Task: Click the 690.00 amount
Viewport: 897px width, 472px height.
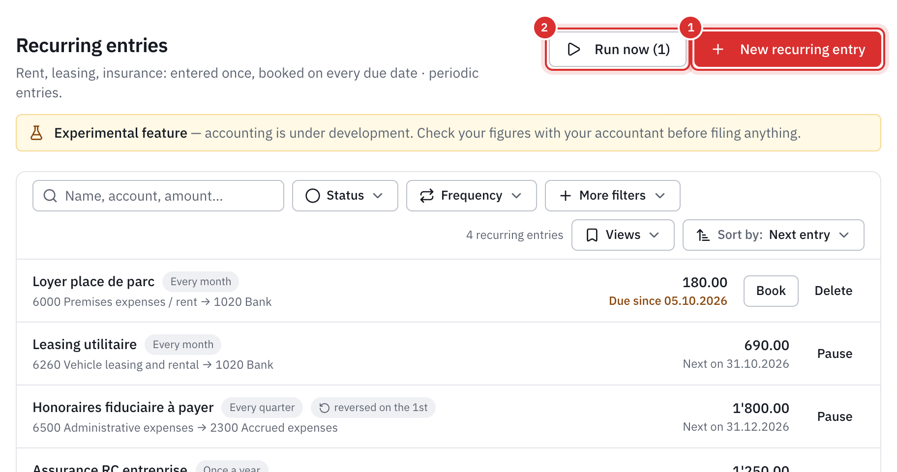Action: click(767, 345)
